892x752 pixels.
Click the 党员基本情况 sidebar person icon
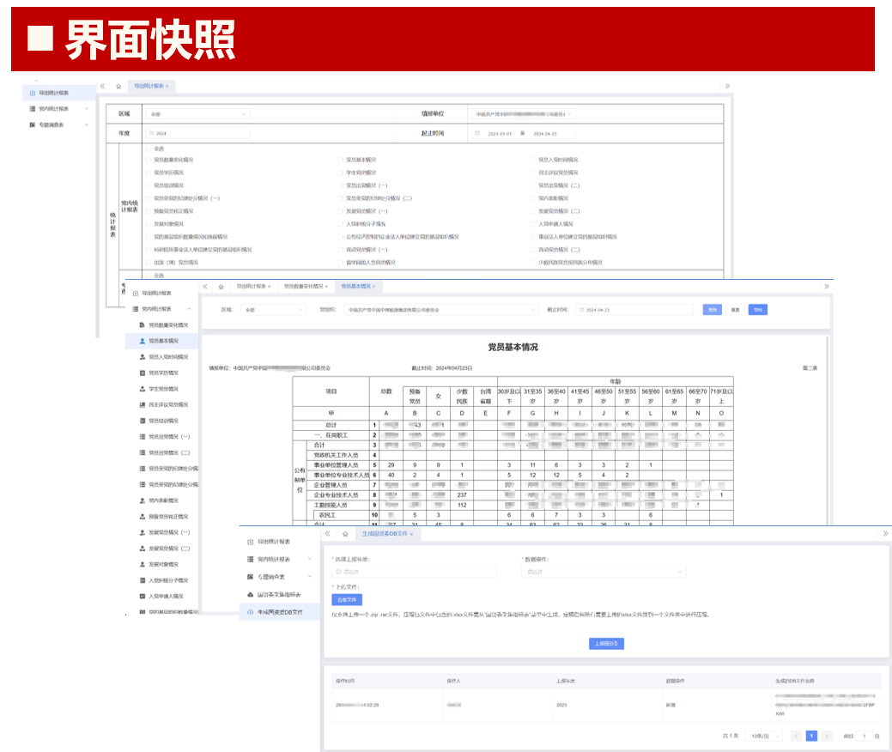142,341
